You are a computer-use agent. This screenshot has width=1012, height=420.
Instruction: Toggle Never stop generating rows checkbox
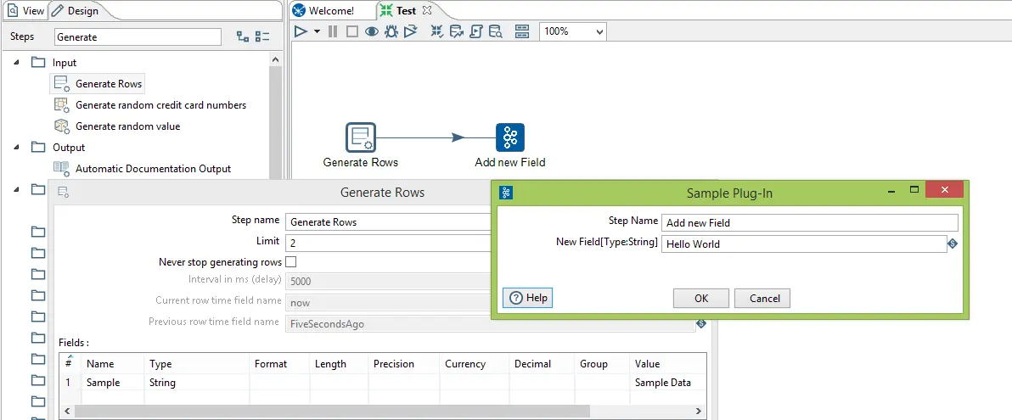[290, 262]
